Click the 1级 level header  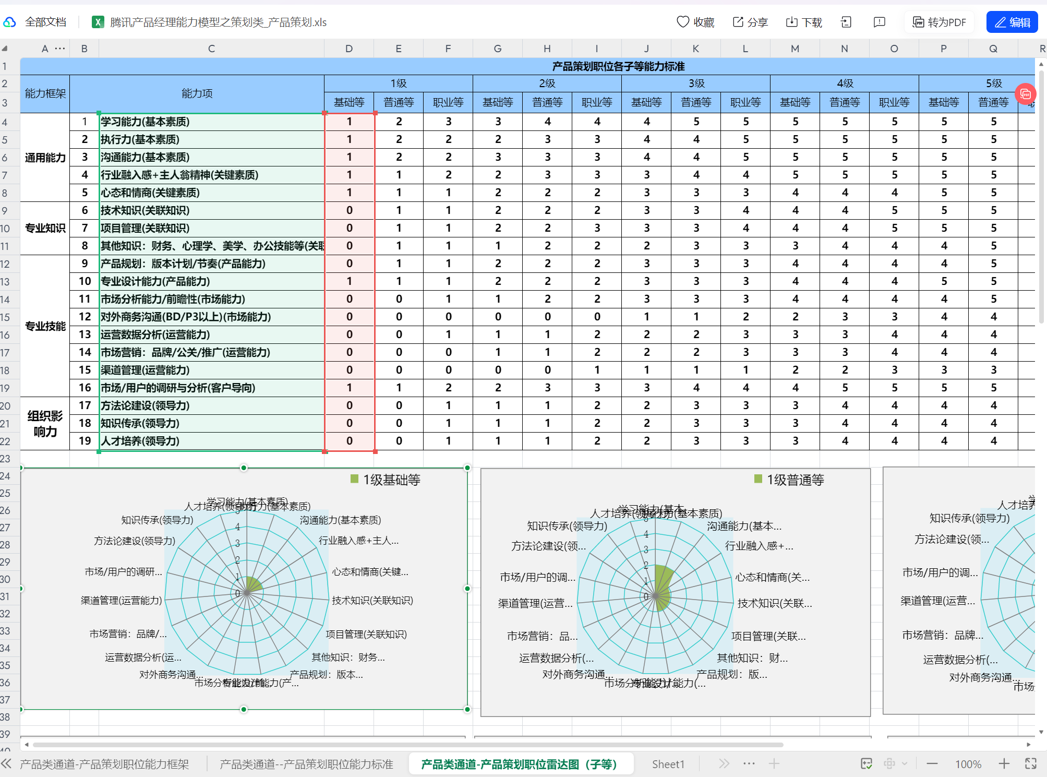coord(399,83)
